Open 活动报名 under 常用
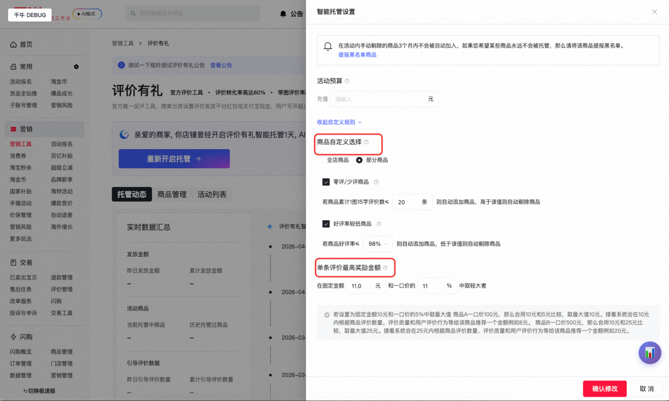The height and width of the screenshot is (401, 669). (21, 82)
